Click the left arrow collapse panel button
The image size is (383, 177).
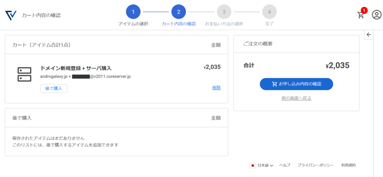click(368, 35)
